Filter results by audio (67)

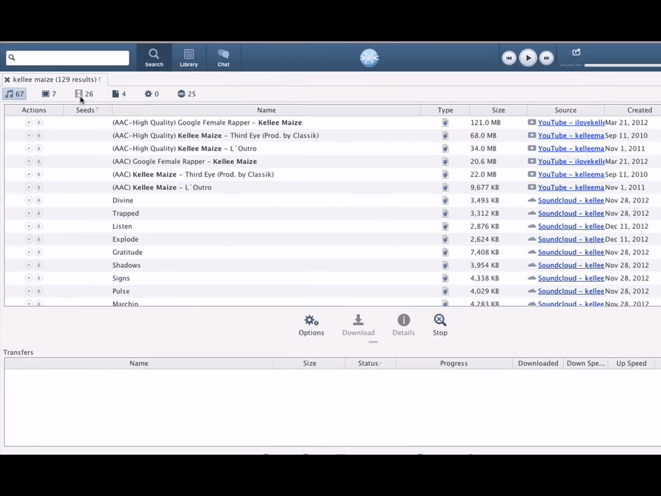(x=14, y=94)
